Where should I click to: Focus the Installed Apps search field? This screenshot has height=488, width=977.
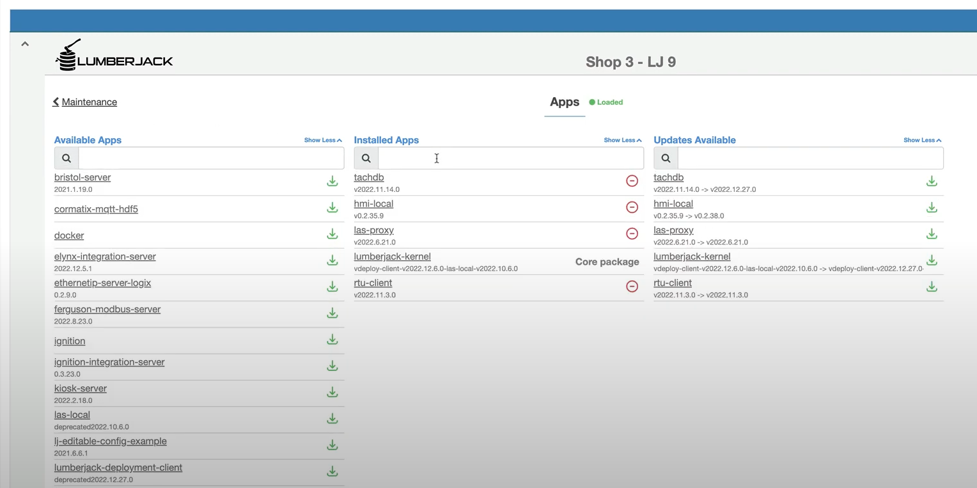(x=511, y=158)
